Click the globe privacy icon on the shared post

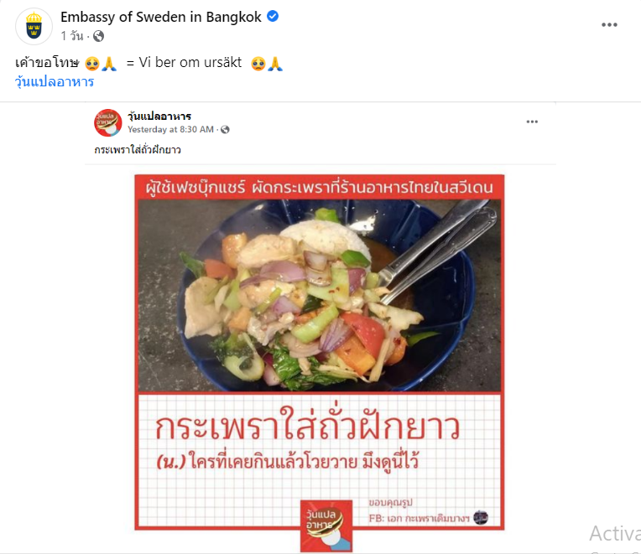[225, 130]
